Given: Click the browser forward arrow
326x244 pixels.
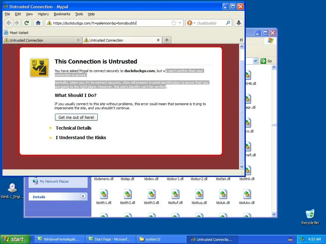Looking at the screenshot, I should pyautogui.click(x=17, y=23).
